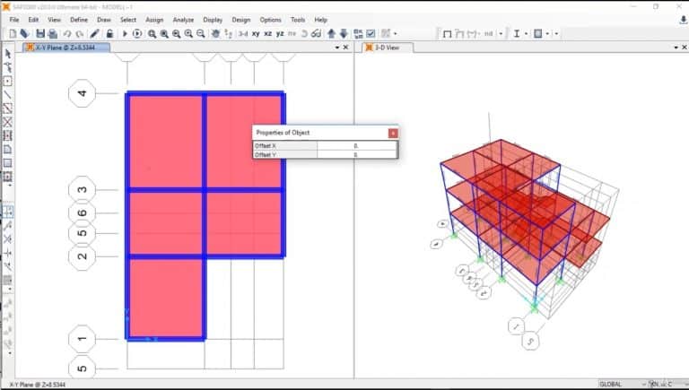Click the Offset X value field
Viewport: 689px width, 390px height.
point(356,145)
